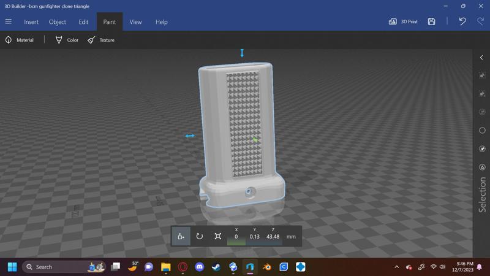Undo the last action
This screenshot has height=276, width=490.
(x=462, y=21)
